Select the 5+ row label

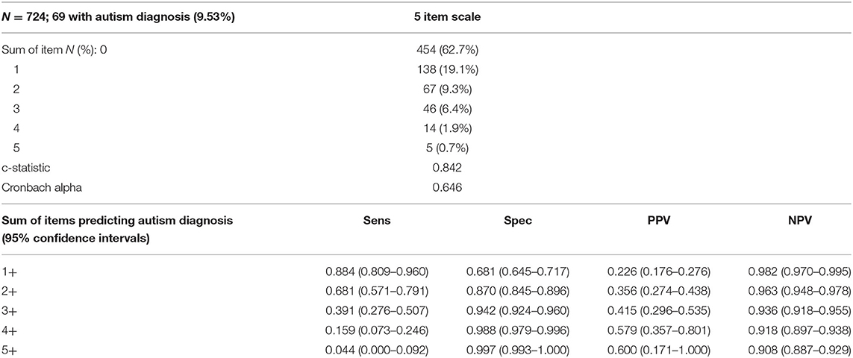click(10, 346)
